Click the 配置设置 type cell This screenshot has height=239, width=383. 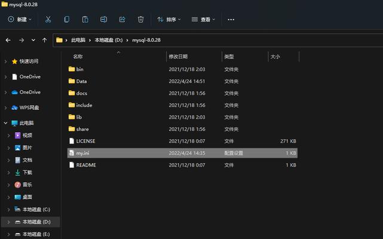pyautogui.click(x=234, y=153)
